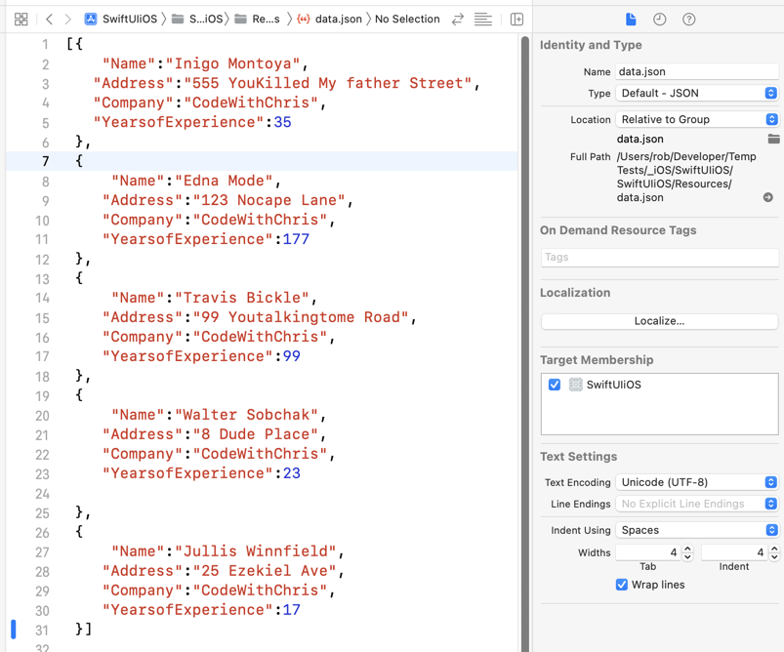Show the History inspector clock icon
This screenshot has width=784, height=652.
click(x=660, y=20)
